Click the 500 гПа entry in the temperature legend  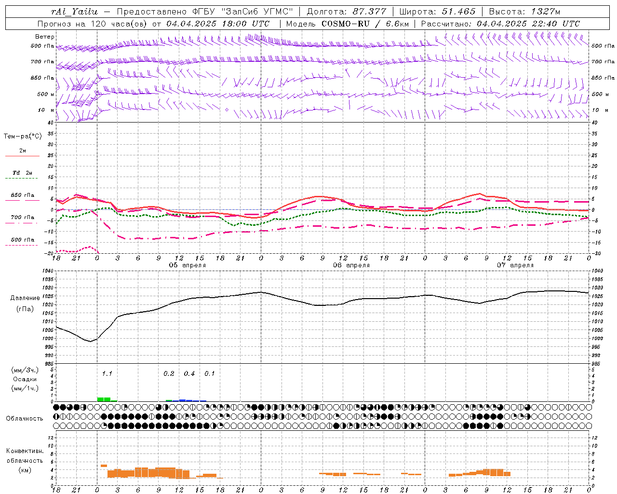pyautogui.click(x=22, y=242)
